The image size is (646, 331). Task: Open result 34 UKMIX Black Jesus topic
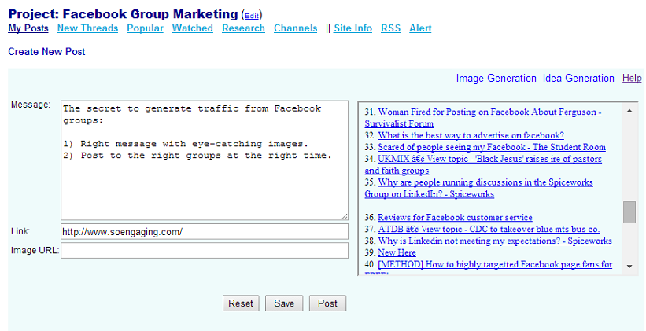[483, 164]
